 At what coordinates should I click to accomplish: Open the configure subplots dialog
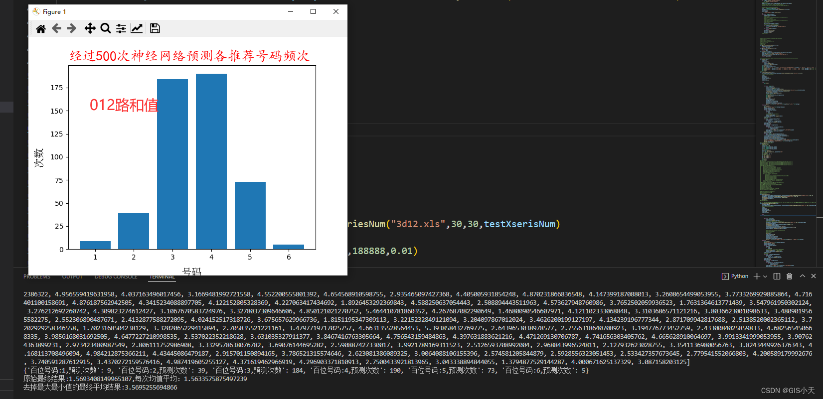[121, 28]
